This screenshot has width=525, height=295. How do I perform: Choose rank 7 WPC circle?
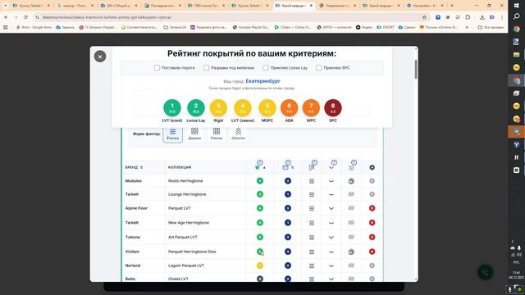point(311,108)
